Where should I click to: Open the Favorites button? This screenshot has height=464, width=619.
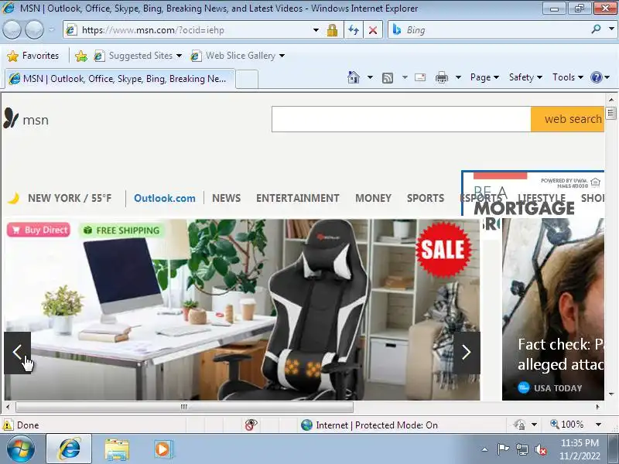point(33,56)
